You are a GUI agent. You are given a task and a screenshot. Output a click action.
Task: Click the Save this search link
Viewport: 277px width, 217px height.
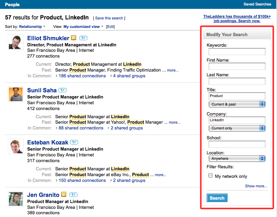(x=109, y=18)
